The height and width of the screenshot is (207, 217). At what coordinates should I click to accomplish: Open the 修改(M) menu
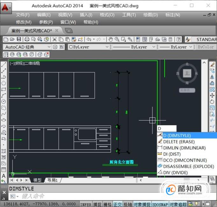24,22
